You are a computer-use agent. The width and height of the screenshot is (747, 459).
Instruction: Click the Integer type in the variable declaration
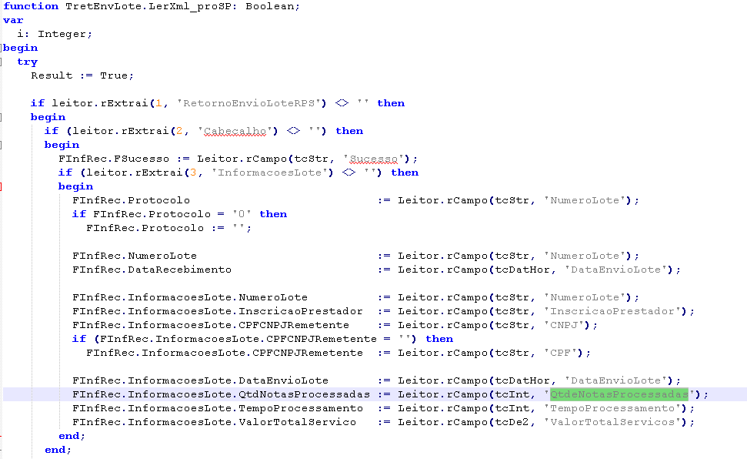[x=62, y=35]
